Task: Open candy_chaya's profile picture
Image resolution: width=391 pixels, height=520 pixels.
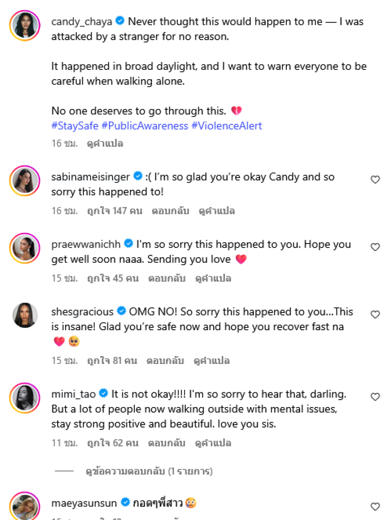Action: click(x=24, y=24)
